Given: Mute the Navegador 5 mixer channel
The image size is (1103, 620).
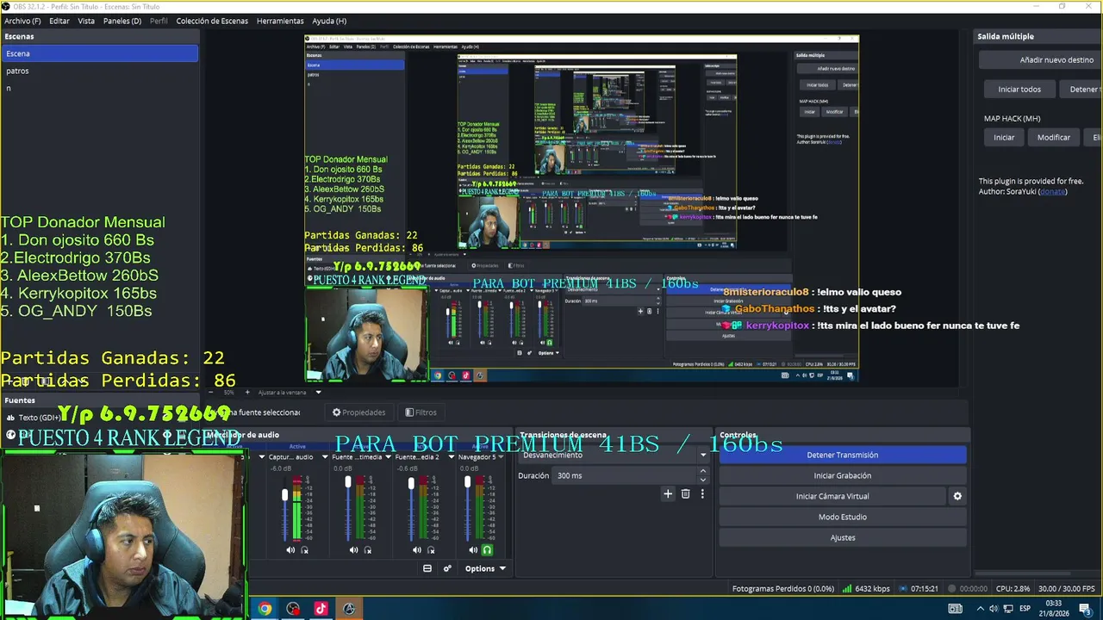Looking at the screenshot, I should click(473, 550).
